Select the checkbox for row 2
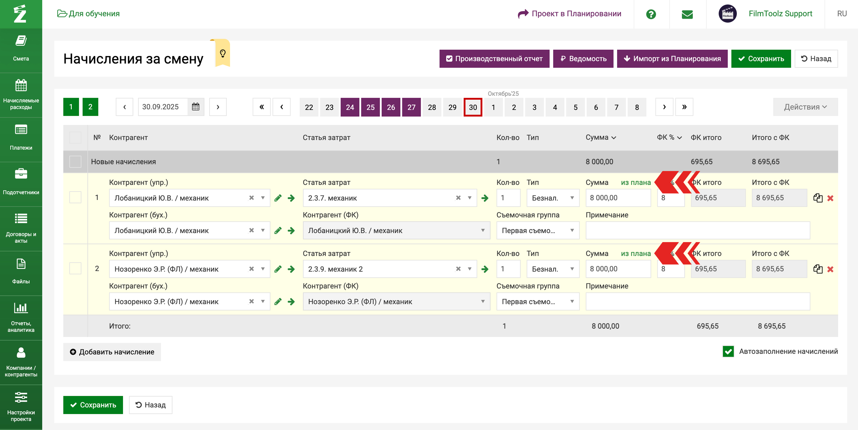858x430 pixels. [75, 268]
